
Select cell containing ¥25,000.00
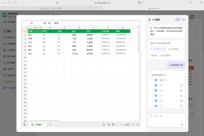coord(123,50)
